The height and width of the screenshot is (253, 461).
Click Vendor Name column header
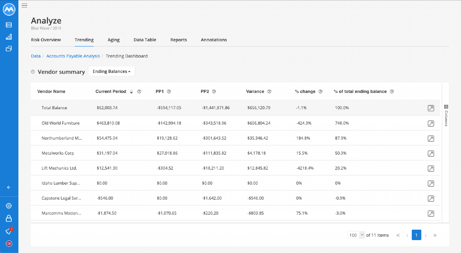point(51,92)
